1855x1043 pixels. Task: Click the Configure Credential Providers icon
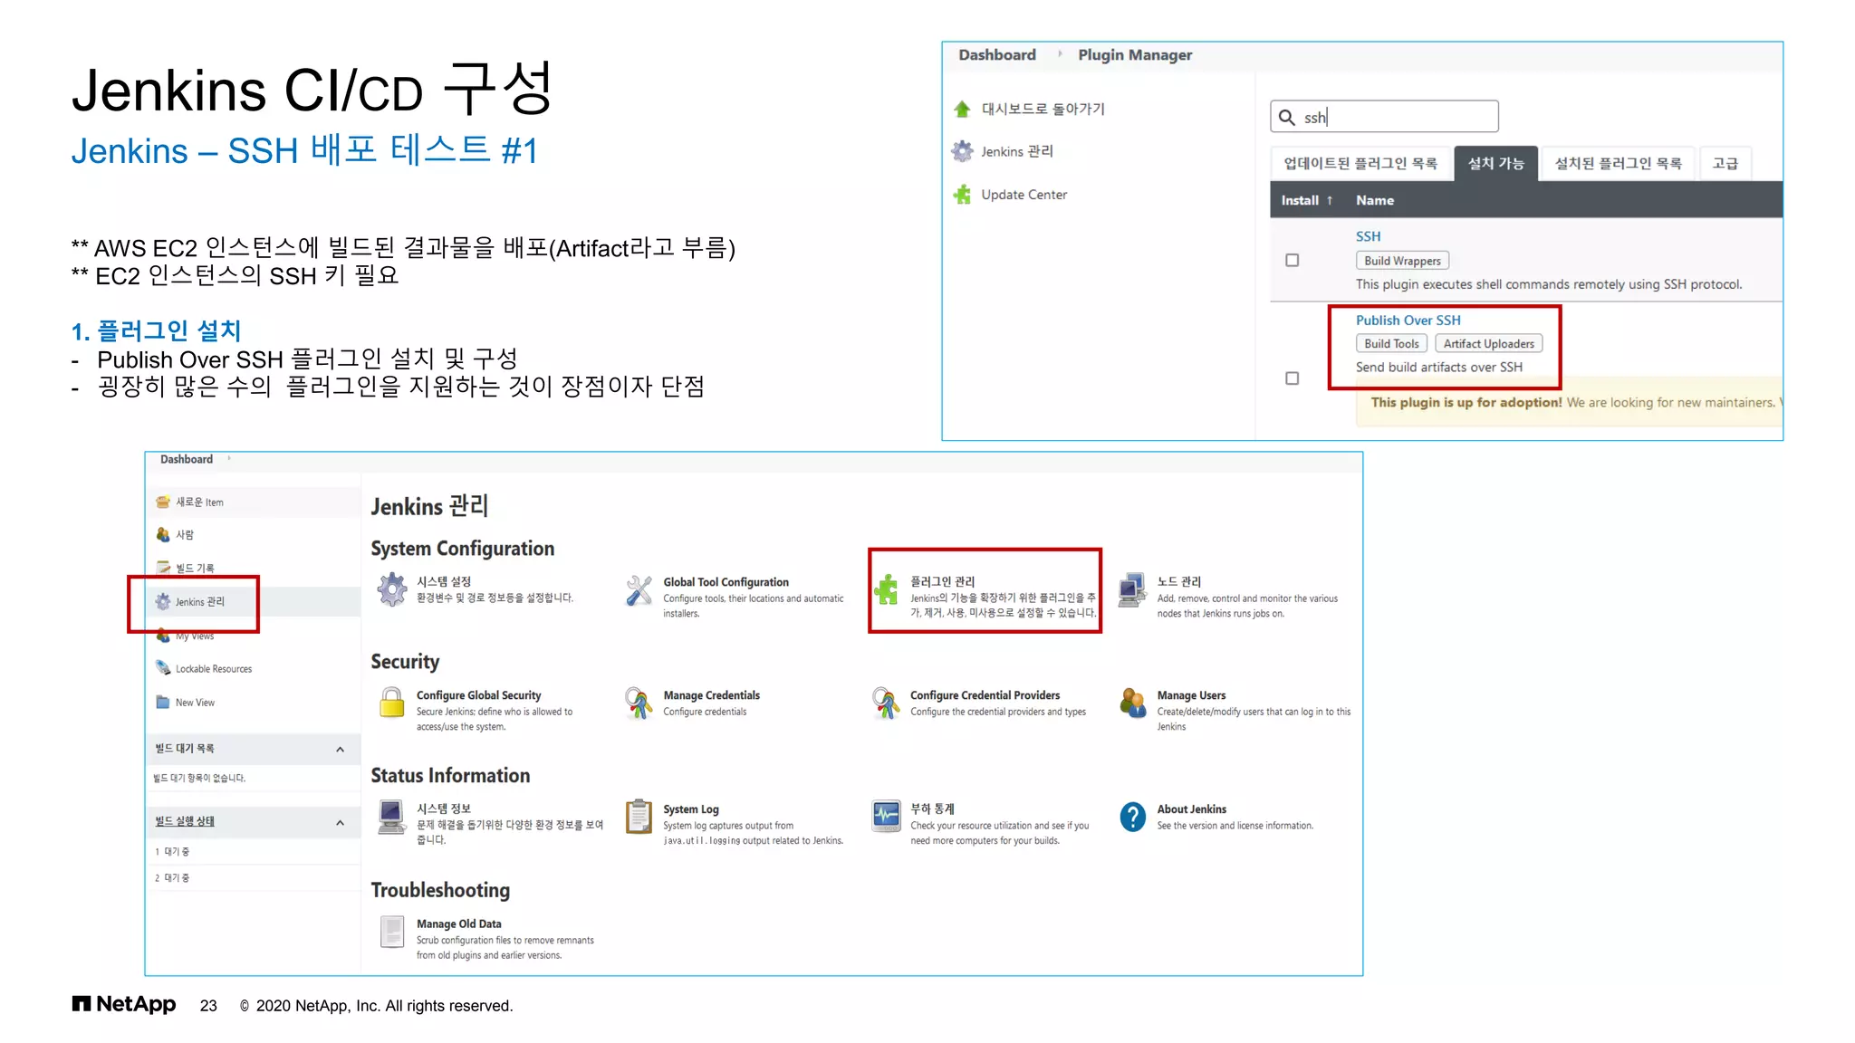(x=886, y=703)
